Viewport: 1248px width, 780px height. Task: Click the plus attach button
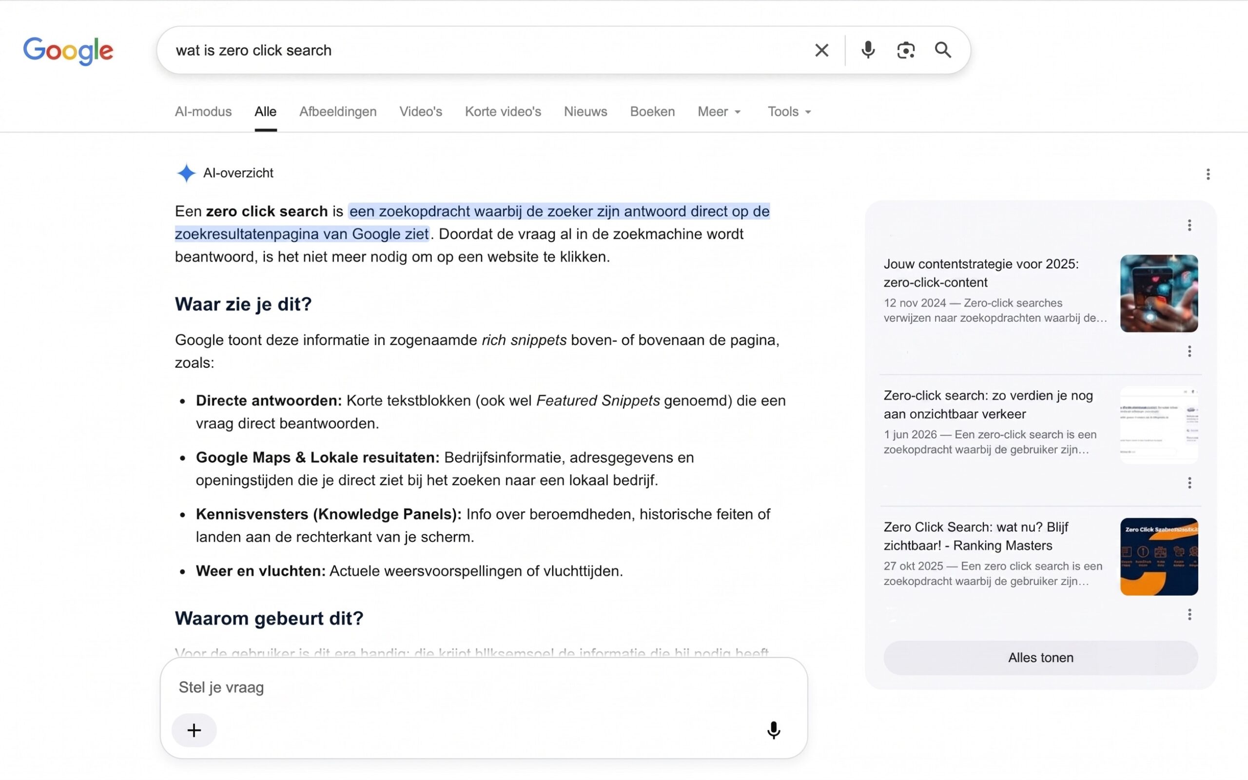[x=194, y=730]
